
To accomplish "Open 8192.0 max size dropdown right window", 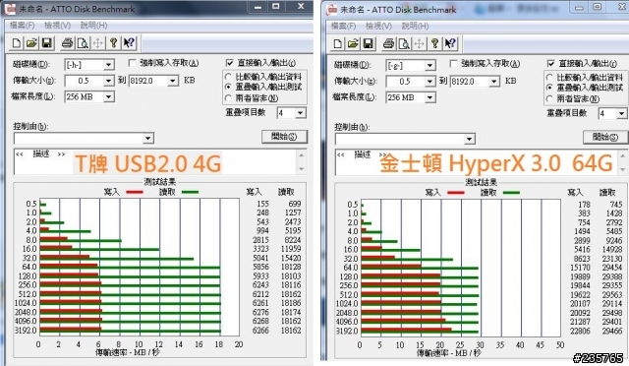I will (494, 82).
